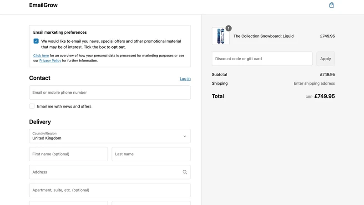Screen dimensions: 364x205
Task: Click the Contact heading
Action: click(40, 78)
